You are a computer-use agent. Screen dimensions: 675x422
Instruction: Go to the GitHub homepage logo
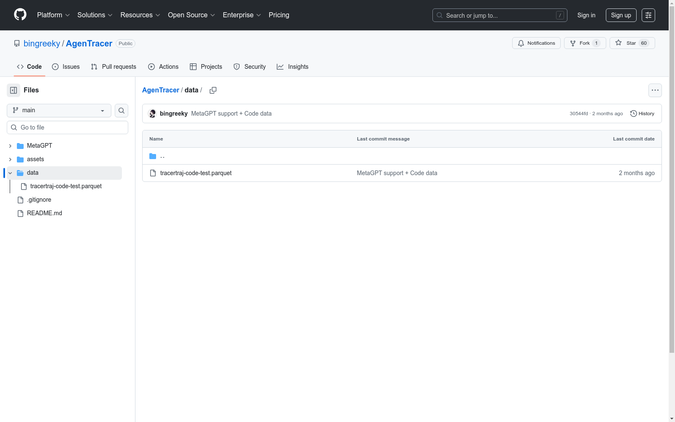click(20, 15)
